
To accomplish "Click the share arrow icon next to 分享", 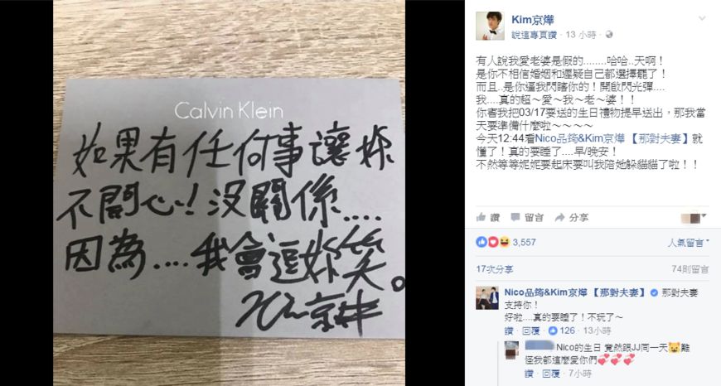I will coord(559,217).
